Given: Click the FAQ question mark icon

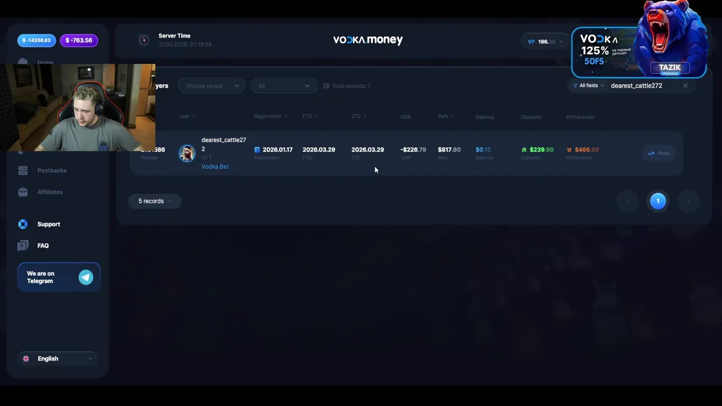Looking at the screenshot, I should [23, 246].
